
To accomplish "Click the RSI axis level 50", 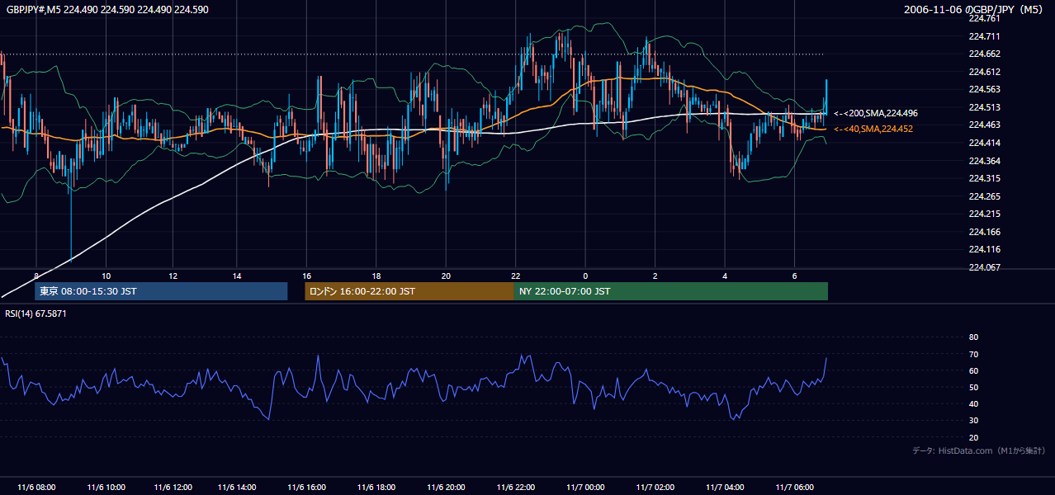I will [x=973, y=387].
